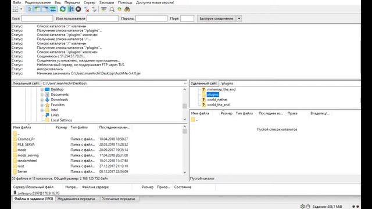
Task: Open the Сервер menu
Action: coord(90,2)
